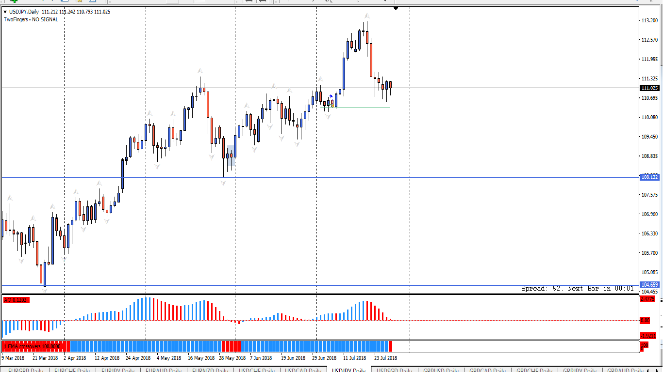663x372 pixels.
Task: Click the 23 Jul 2018 date label
Action: coord(385,358)
